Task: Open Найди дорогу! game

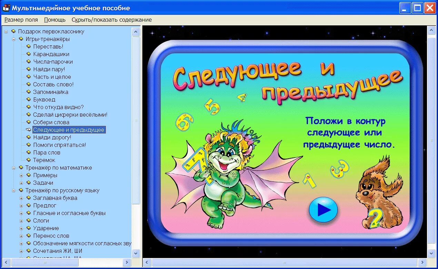Action: click(x=52, y=137)
